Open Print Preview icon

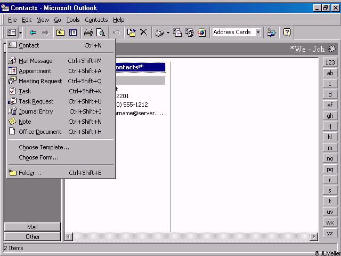pos(101,33)
